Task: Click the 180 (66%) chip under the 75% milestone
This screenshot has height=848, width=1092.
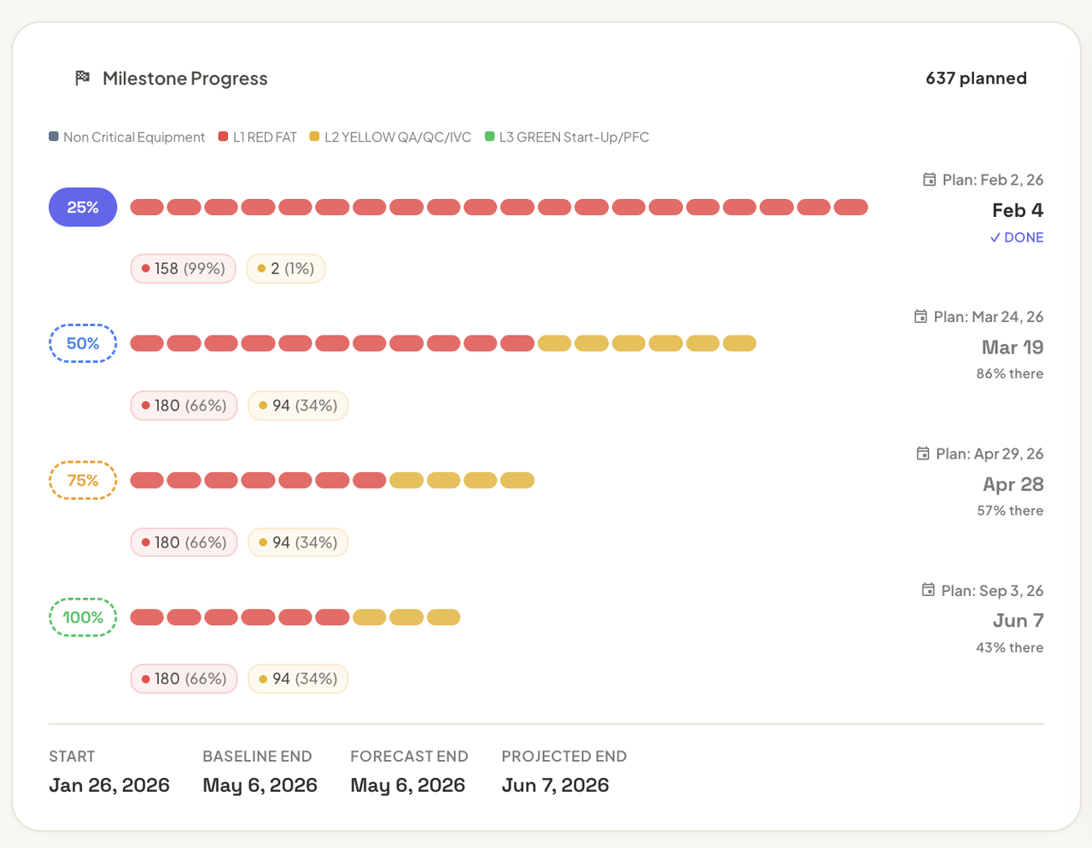Action: click(184, 542)
